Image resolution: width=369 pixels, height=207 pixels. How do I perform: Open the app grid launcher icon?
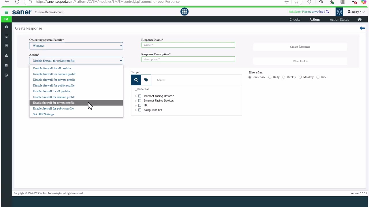point(184,11)
